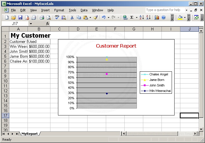Create a new workbook with the New icon

(x=7, y=17)
